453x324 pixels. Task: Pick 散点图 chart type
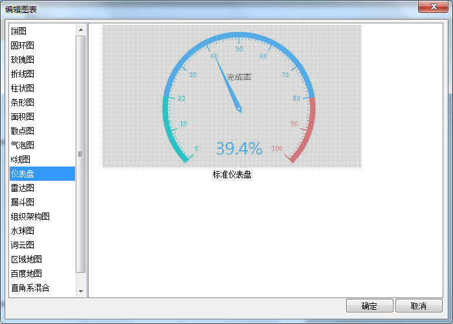pos(23,131)
